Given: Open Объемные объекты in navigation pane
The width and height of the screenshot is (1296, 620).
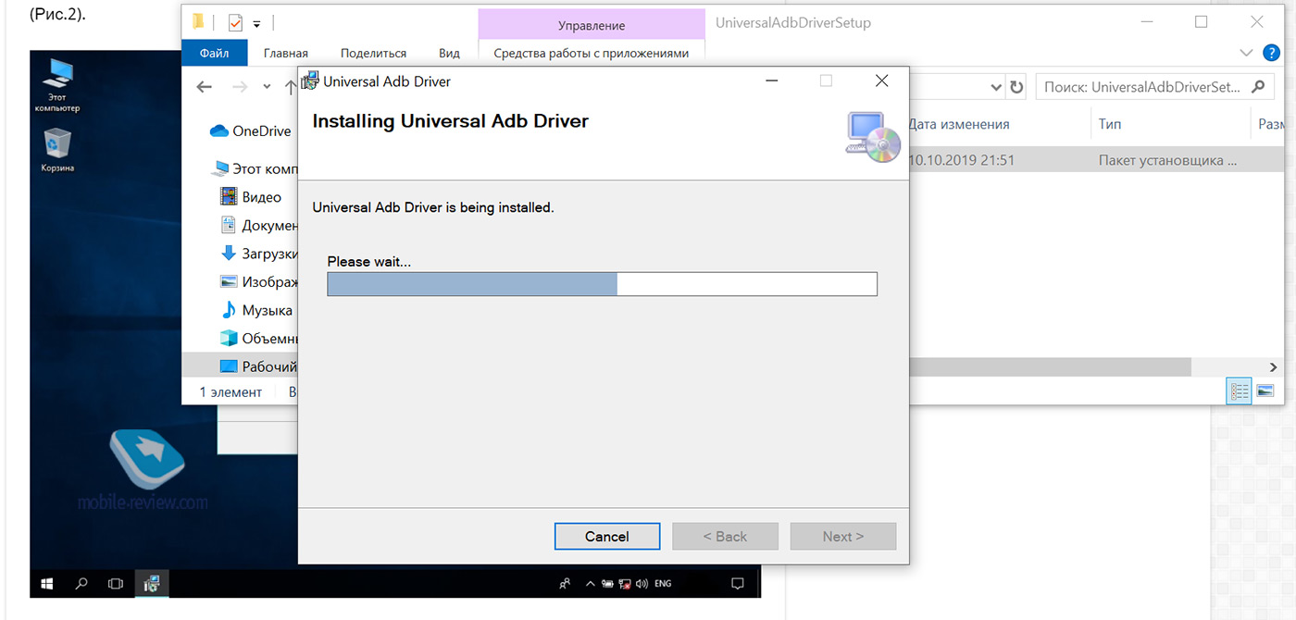Looking at the screenshot, I should point(258,338).
